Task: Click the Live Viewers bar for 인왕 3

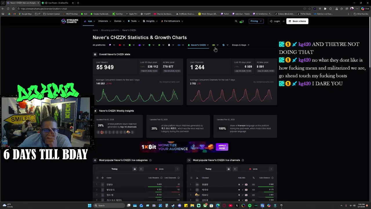Action: [155, 187]
